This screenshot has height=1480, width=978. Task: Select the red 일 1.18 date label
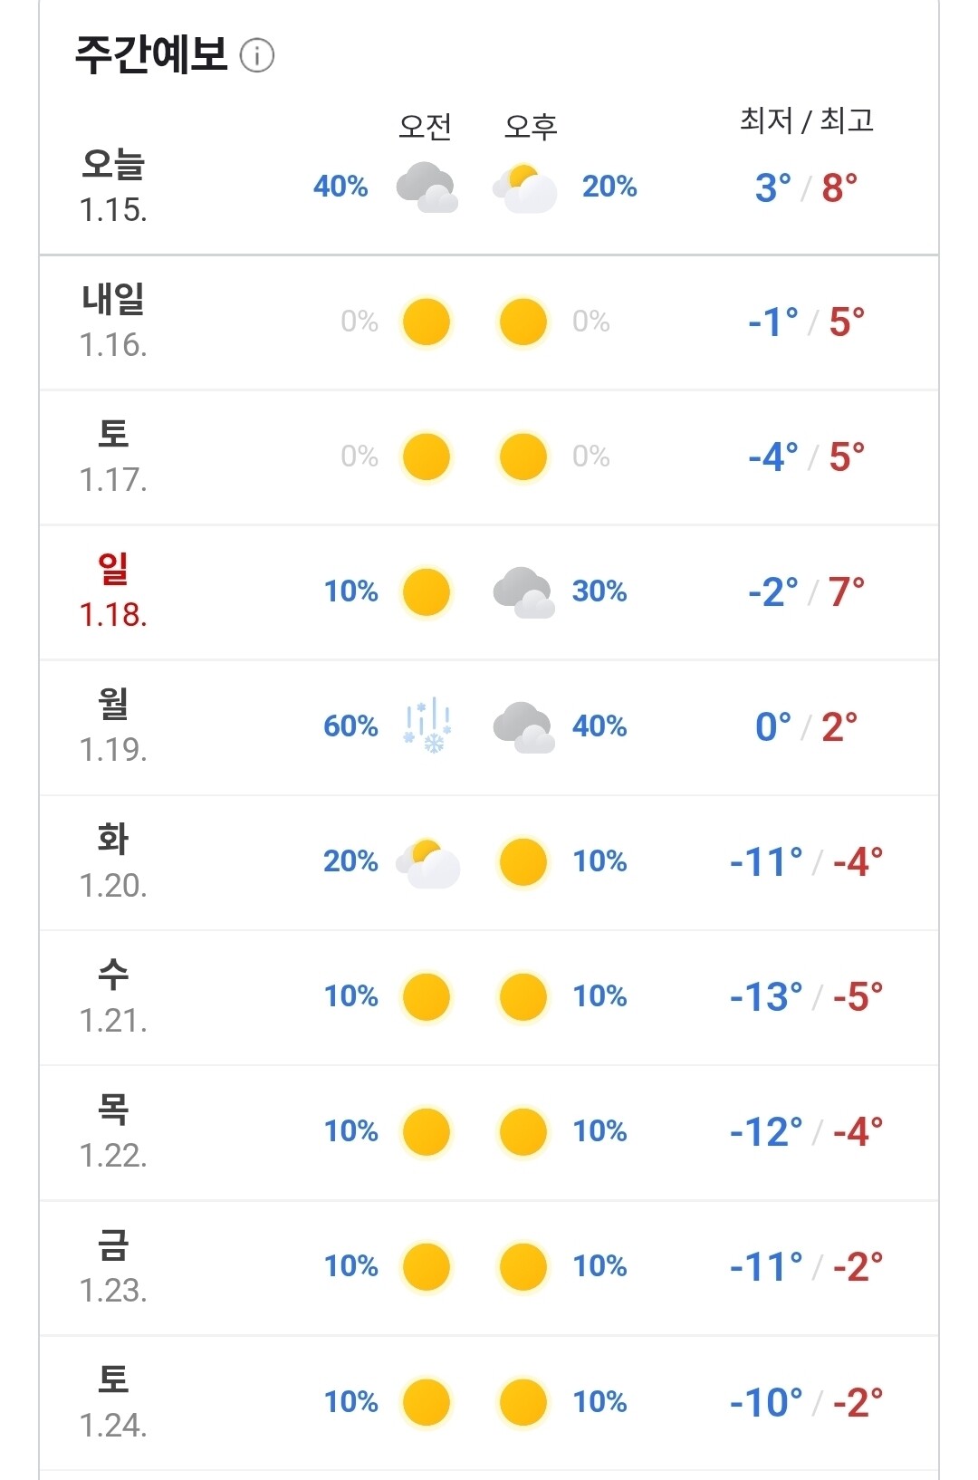click(x=113, y=591)
